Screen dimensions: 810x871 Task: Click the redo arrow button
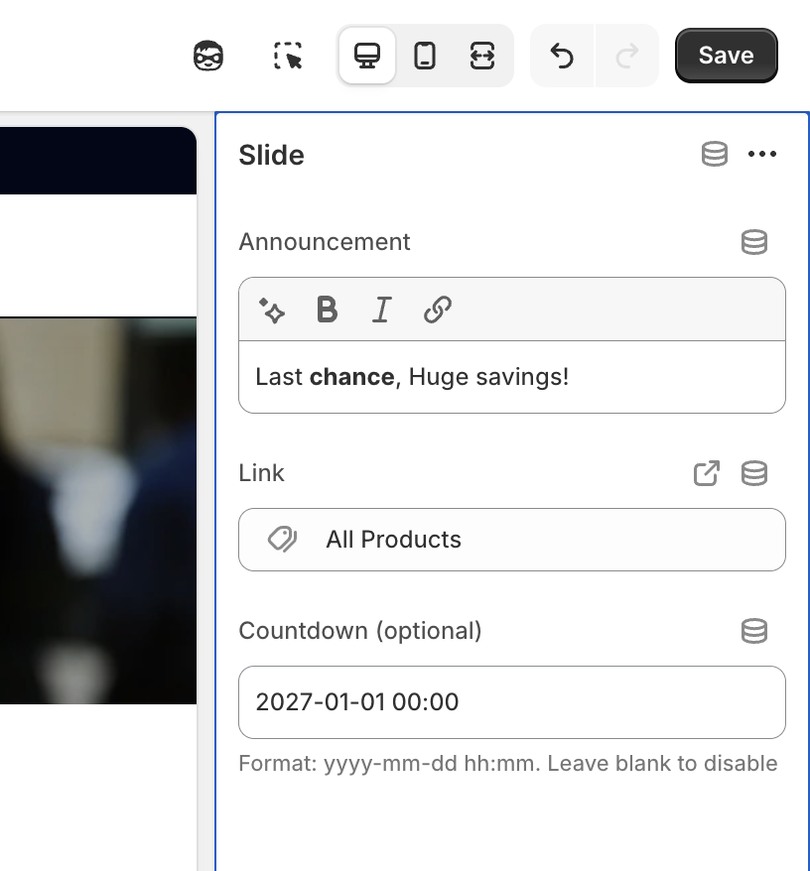[x=626, y=56]
